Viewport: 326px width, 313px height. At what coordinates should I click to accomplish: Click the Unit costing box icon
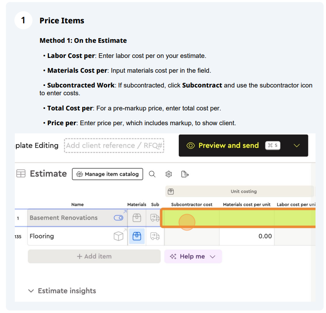tap(171, 191)
